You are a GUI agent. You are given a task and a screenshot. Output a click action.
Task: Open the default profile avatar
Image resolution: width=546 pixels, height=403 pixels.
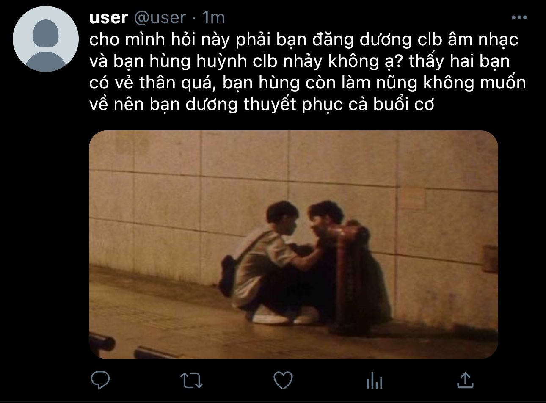(46, 39)
